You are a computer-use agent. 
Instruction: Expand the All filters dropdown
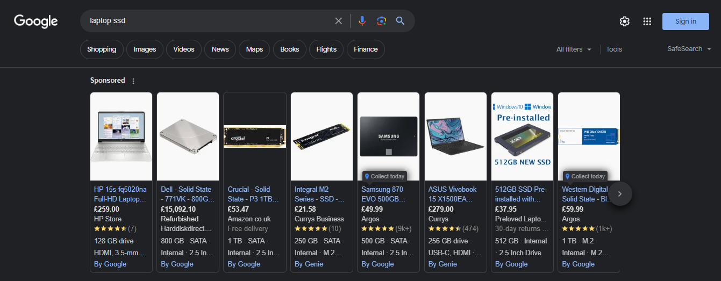click(574, 49)
